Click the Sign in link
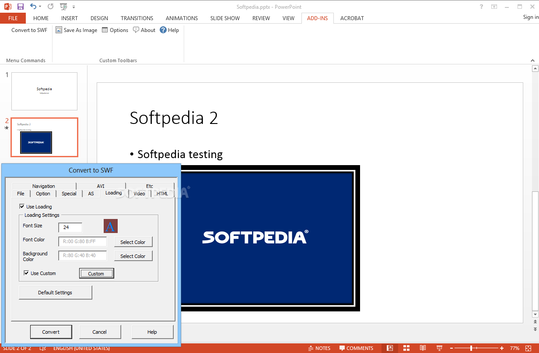The height and width of the screenshot is (353, 539). coord(531,17)
